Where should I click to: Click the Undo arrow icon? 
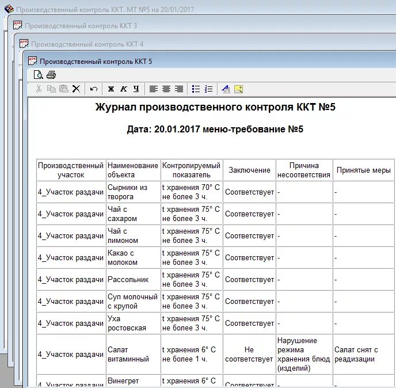94,89
